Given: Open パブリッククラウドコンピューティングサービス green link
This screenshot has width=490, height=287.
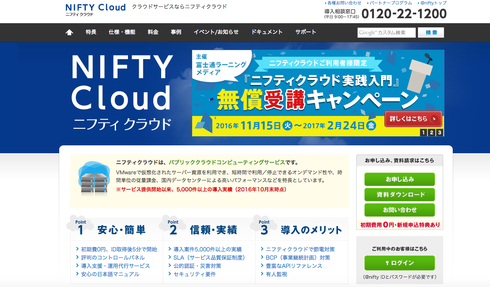Looking at the screenshot, I should pos(227,162).
